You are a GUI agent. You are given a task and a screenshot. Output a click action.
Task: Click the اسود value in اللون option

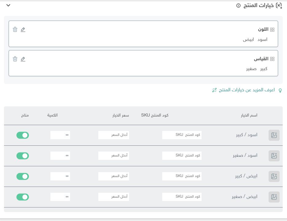(262, 40)
